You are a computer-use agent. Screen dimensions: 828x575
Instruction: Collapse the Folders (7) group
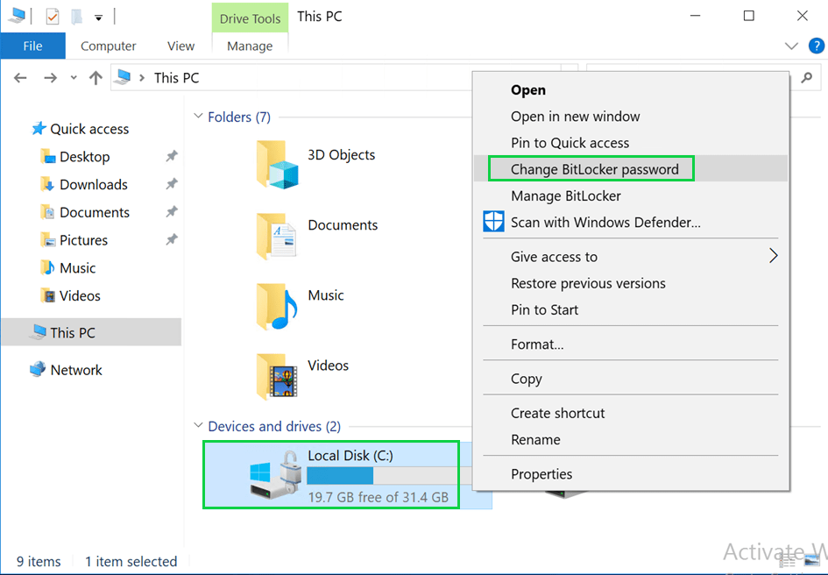199,117
